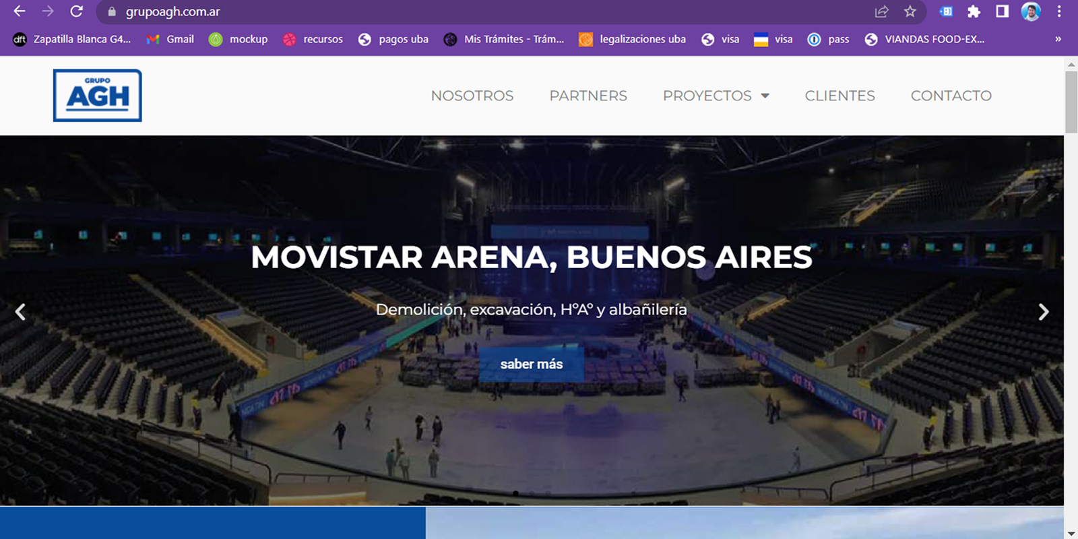
Task: Click the page vertical scrollbar thumb
Action: (1071, 101)
